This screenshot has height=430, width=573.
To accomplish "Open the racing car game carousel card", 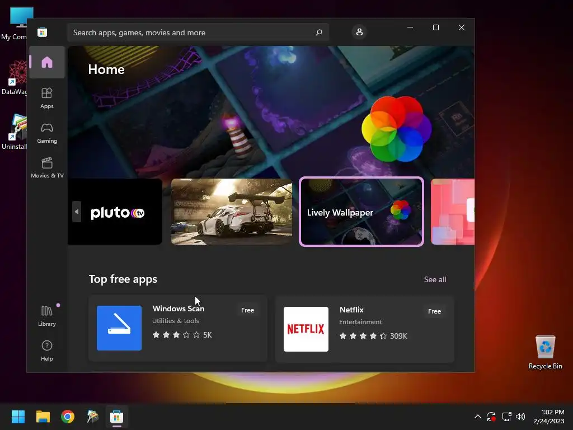I will click(232, 211).
